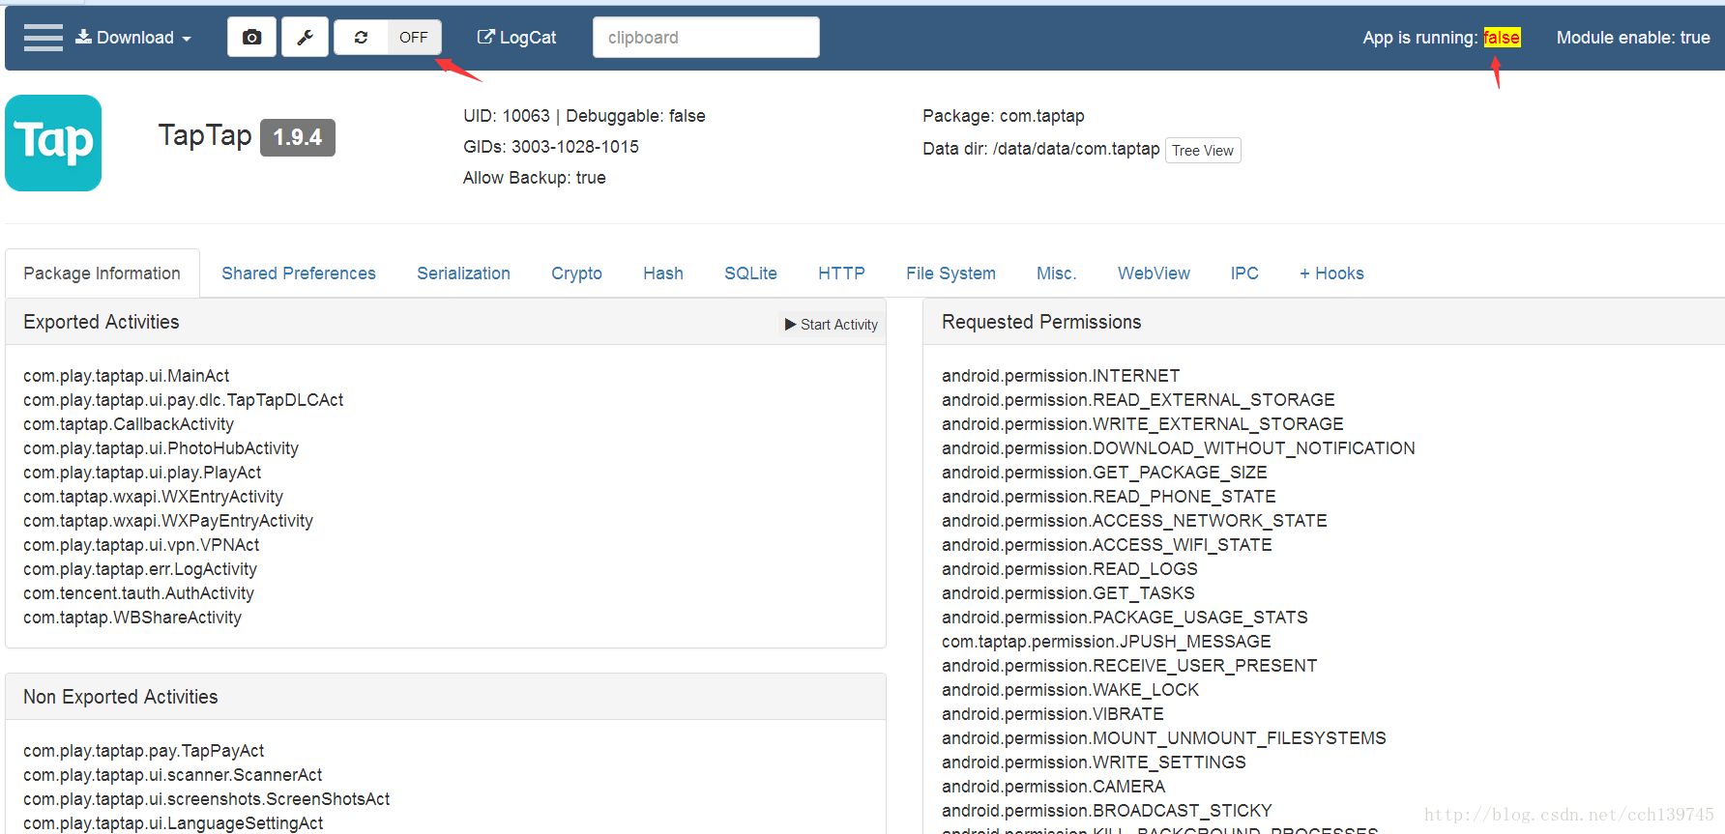Screen dimensions: 1725x834
Task: Select com.taptap.wxapi.WXEntryActivity entry
Action: coord(153,497)
